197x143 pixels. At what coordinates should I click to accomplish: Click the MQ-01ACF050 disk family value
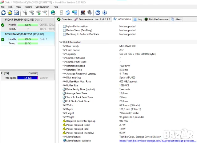[127, 46]
